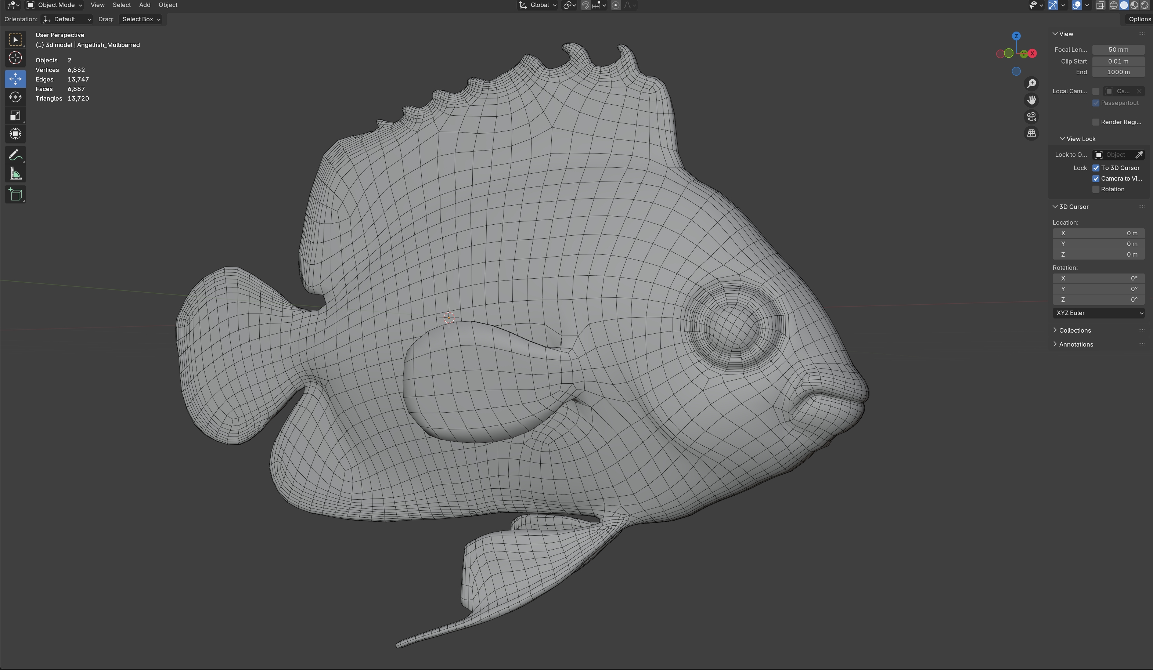Open the Select menu

[x=122, y=5]
